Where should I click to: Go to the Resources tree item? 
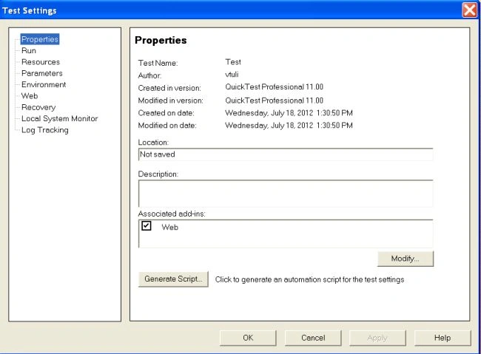point(41,62)
